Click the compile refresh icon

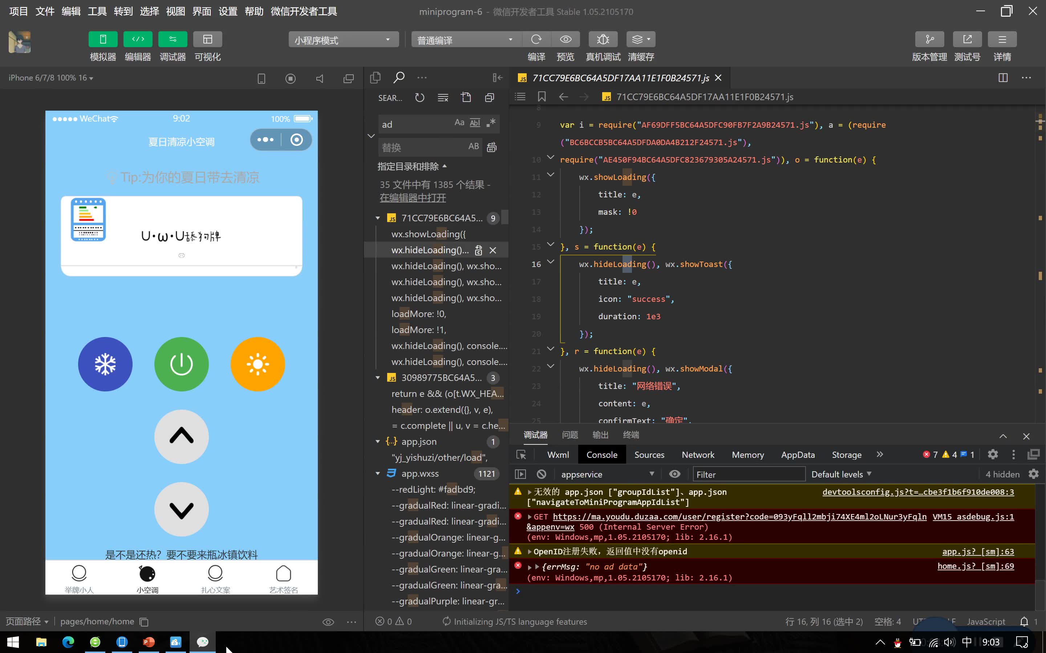coord(536,39)
